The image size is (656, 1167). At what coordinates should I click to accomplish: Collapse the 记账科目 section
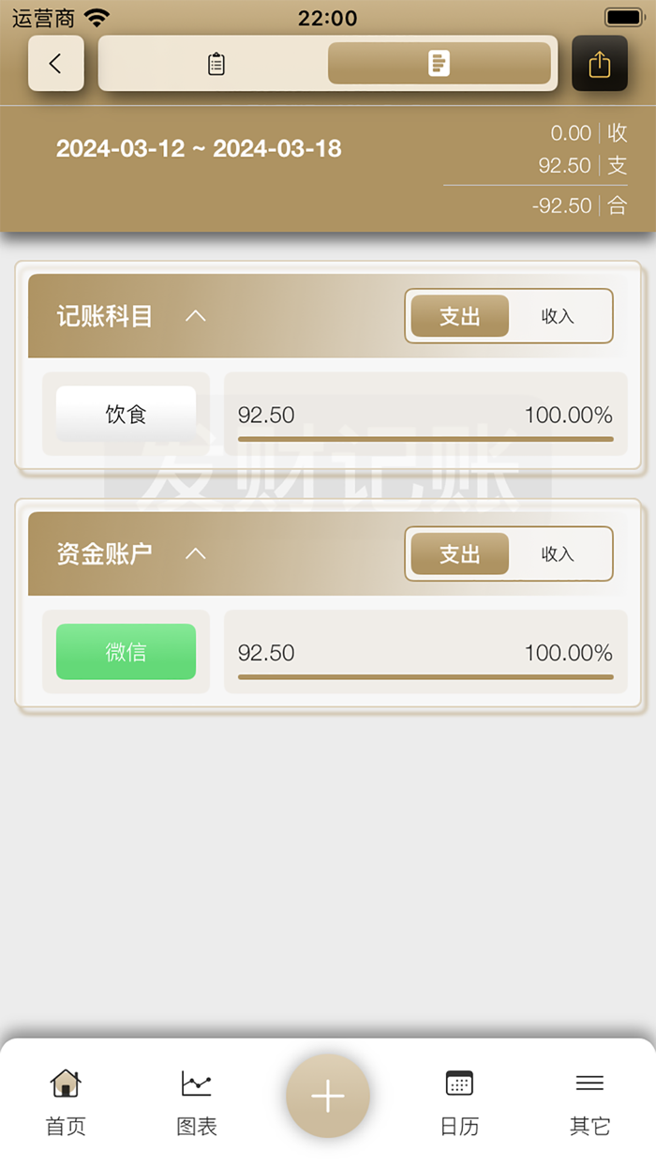[195, 316]
